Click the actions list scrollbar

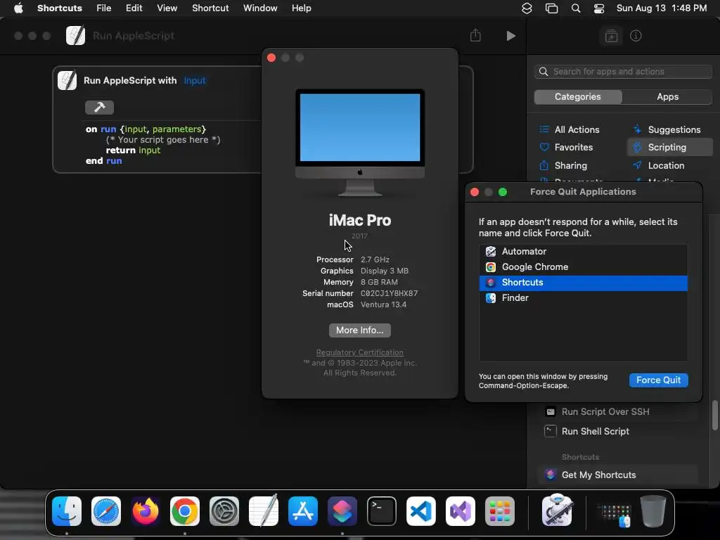715,416
